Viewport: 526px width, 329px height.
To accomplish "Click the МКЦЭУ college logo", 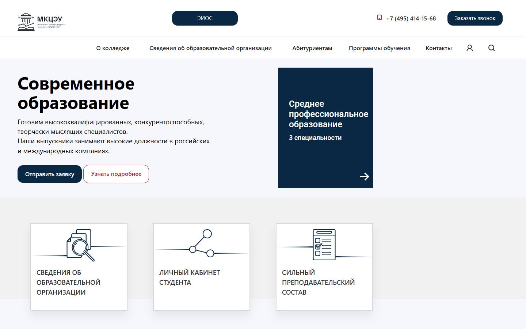I will 42,22.
